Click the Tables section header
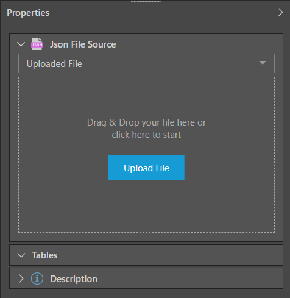The height and width of the screenshot is (298, 290). [146, 255]
